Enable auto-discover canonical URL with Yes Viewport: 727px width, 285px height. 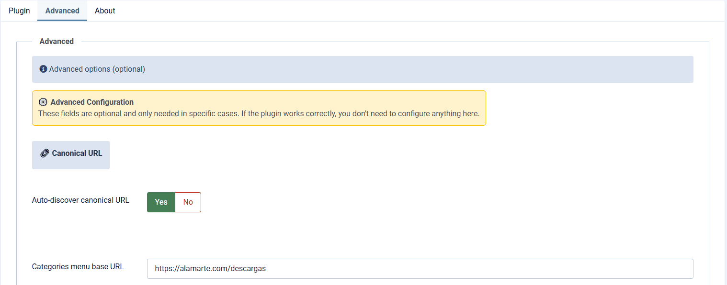pyautogui.click(x=161, y=202)
